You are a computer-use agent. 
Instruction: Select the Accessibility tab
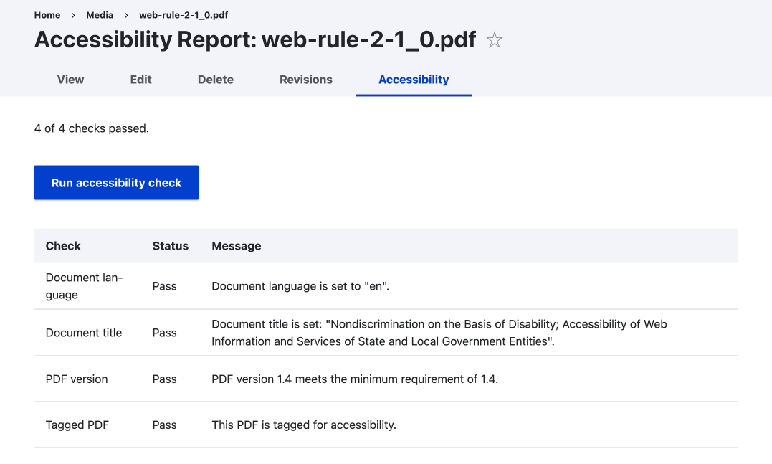click(x=414, y=80)
